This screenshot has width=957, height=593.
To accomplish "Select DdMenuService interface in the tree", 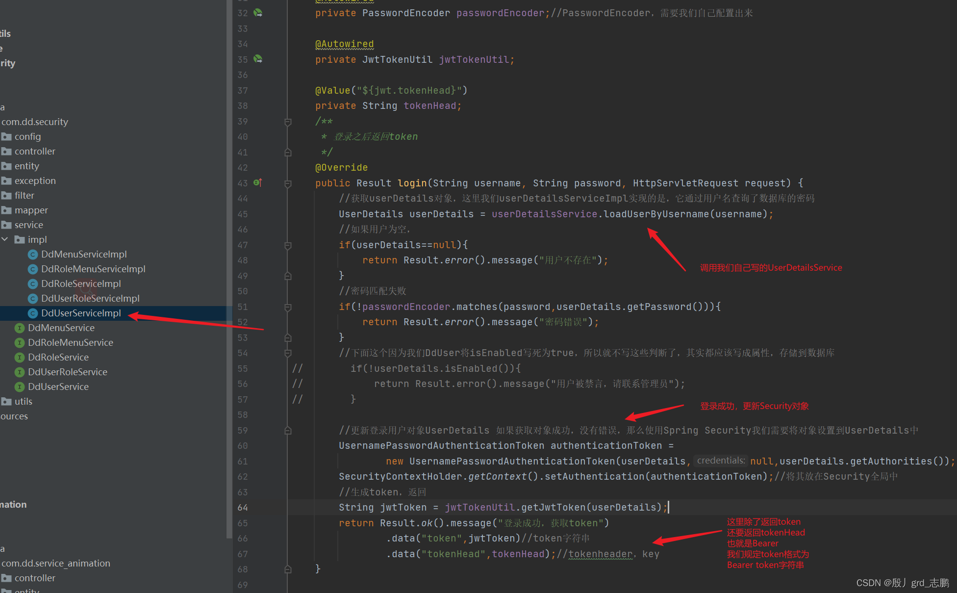I will coord(61,328).
